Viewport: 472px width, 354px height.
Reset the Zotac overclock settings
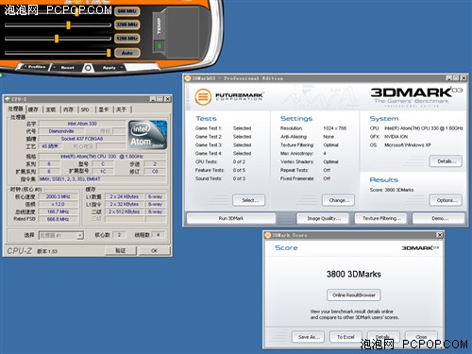67,68
